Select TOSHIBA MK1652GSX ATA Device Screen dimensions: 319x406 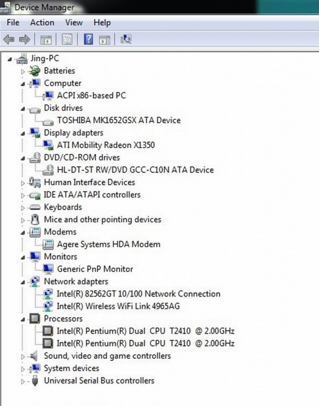(x=119, y=120)
